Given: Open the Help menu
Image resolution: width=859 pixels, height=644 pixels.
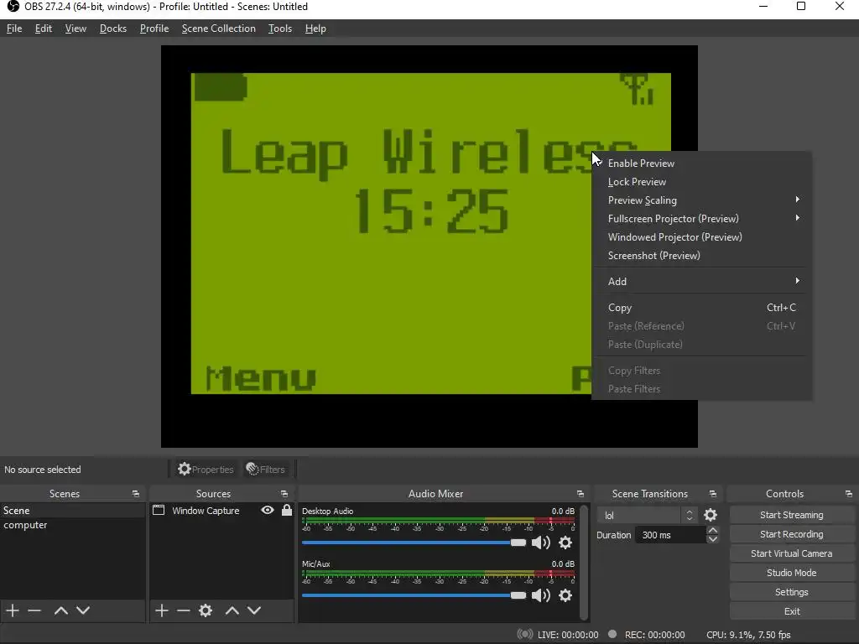Looking at the screenshot, I should [x=315, y=29].
